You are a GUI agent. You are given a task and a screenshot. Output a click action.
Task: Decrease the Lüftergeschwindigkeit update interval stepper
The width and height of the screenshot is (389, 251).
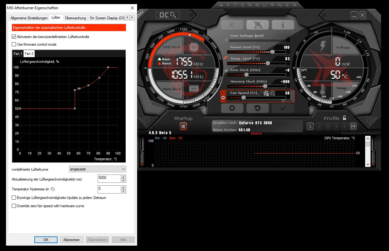click(x=123, y=181)
